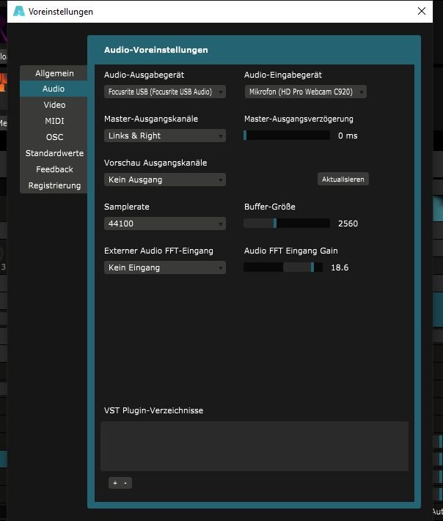
Task: Open the Standardwerte tab
Action: coord(54,153)
